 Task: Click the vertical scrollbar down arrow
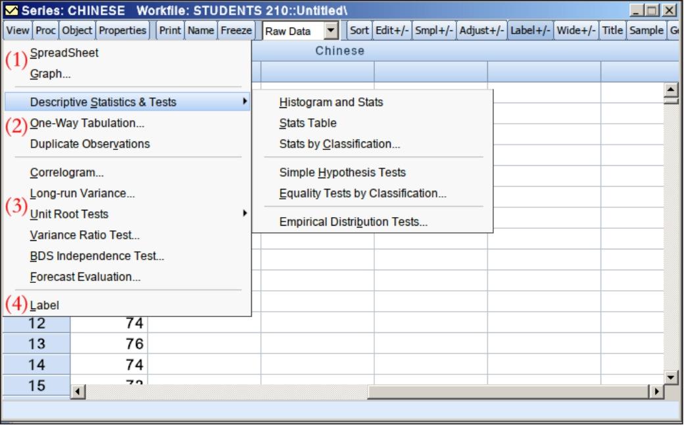[x=672, y=378]
